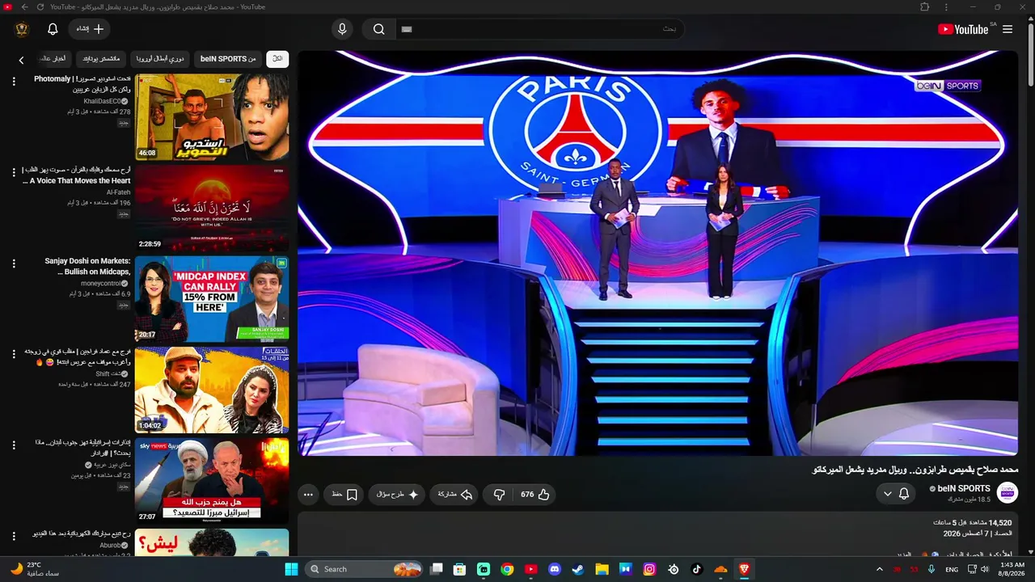Viewport: 1035px width, 582px height.
Task: Open Task View on the taskbar
Action: [x=437, y=569]
